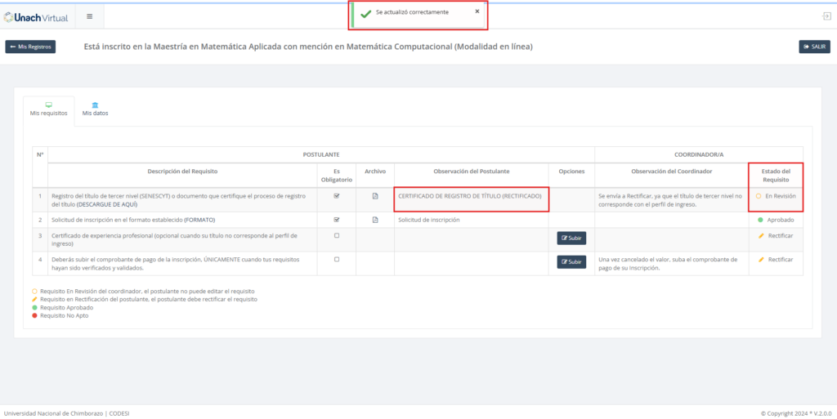Dismiss the 'Se actualizó correctamente' notification

tap(477, 11)
